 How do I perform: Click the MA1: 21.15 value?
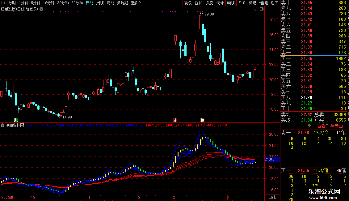[x=35, y=125]
